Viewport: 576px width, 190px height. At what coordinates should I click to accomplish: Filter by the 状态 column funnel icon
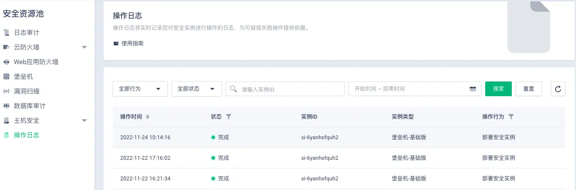(x=229, y=117)
